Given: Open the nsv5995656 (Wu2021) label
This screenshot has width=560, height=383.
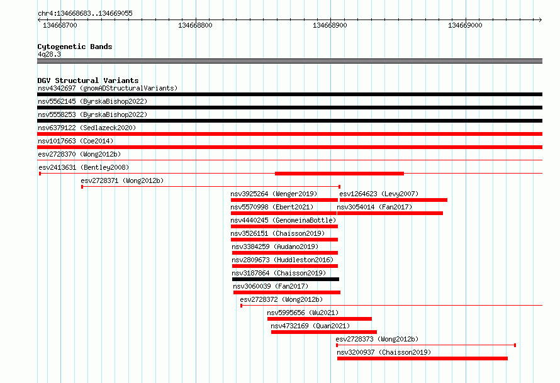Looking at the screenshot, I should click(x=303, y=313).
